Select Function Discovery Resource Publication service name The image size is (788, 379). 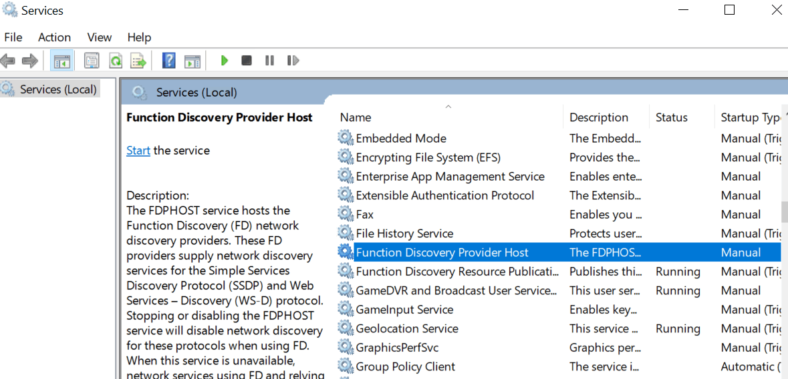pyautogui.click(x=457, y=272)
